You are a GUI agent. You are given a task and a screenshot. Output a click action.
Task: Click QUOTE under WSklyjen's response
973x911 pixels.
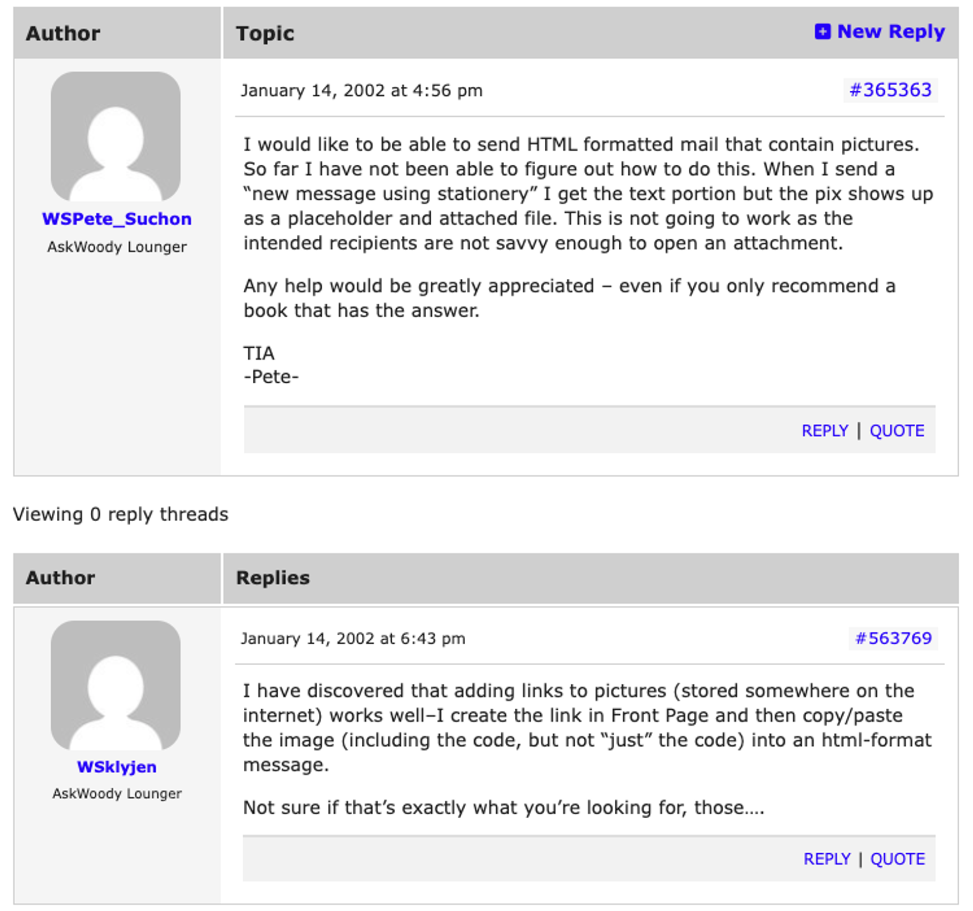(897, 859)
